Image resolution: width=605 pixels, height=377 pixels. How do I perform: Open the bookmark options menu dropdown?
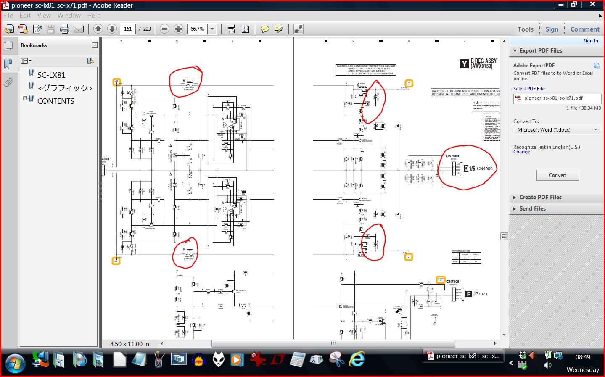tap(26, 61)
